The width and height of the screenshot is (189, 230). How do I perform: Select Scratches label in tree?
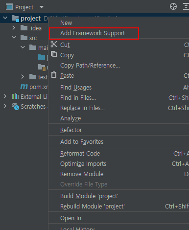pyautogui.click(x=33, y=107)
